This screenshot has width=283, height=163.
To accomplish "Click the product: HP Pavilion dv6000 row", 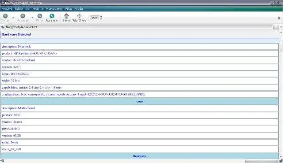I will 140,53.
